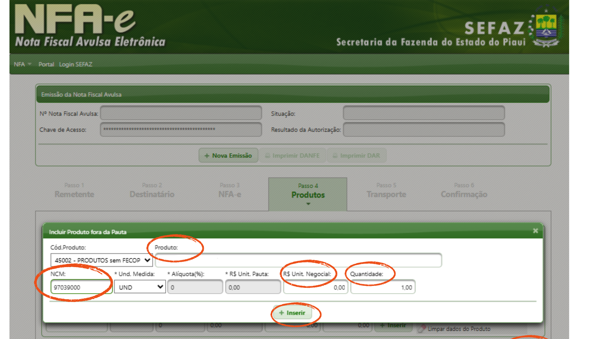Click Imprimir DANFE printer button
603x339 pixels.
[292, 156]
